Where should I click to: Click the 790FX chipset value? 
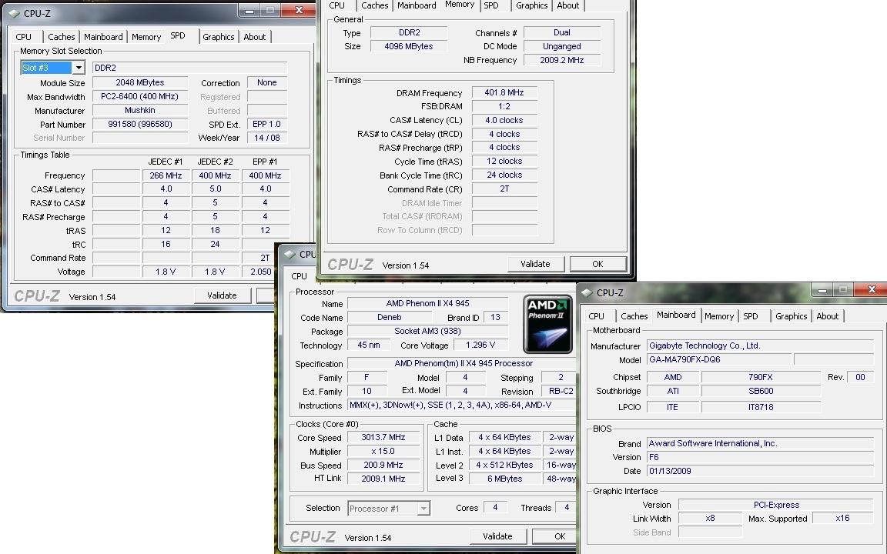760,377
